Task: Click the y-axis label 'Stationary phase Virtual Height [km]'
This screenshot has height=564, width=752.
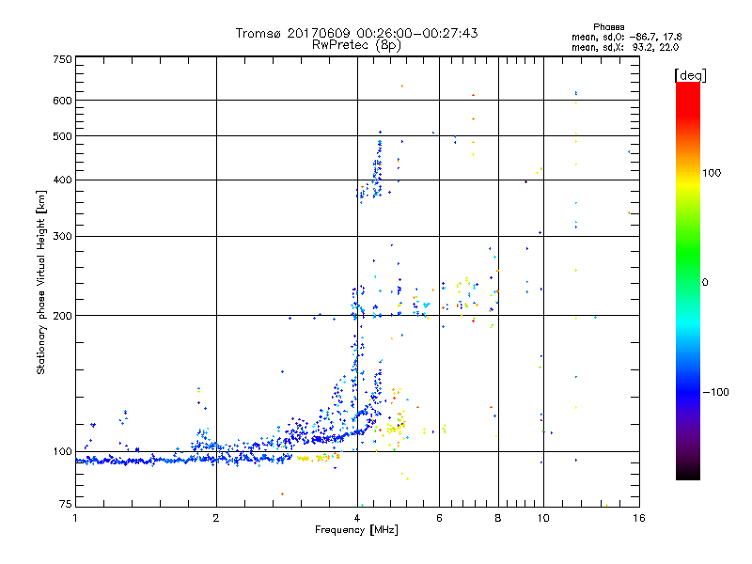Action: coord(40,282)
